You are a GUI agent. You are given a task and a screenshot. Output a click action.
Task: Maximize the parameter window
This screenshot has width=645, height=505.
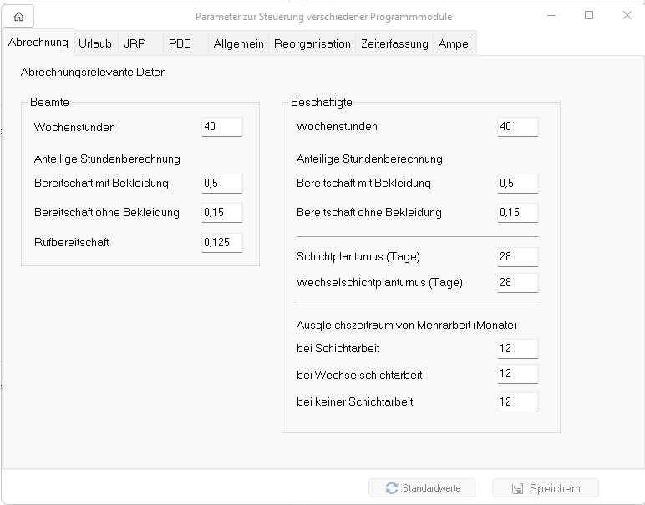coord(589,16)
